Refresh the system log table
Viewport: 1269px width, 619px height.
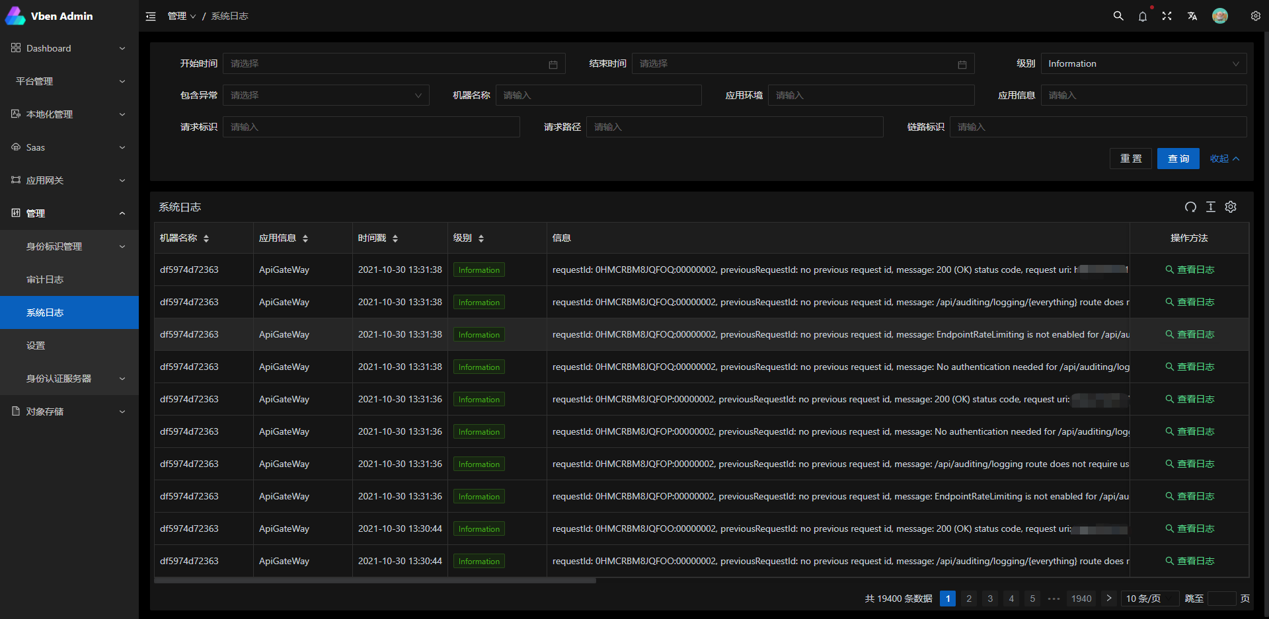[x=1190, y=207]
